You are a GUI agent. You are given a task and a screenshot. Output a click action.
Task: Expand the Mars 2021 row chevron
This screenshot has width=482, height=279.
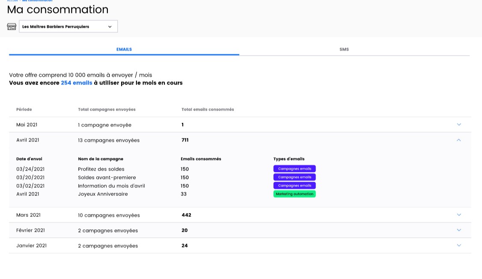pyautogui.click(x=459, y=215)
